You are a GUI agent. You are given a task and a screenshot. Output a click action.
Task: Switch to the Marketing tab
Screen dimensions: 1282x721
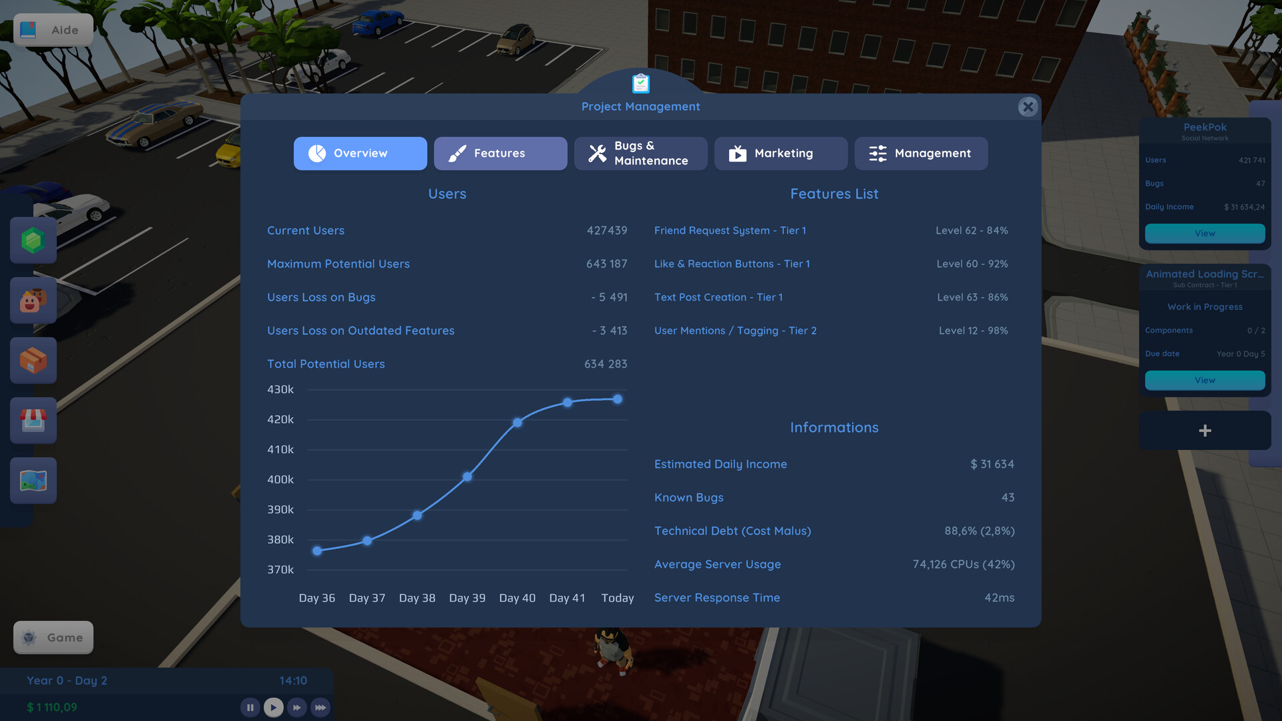781,154
